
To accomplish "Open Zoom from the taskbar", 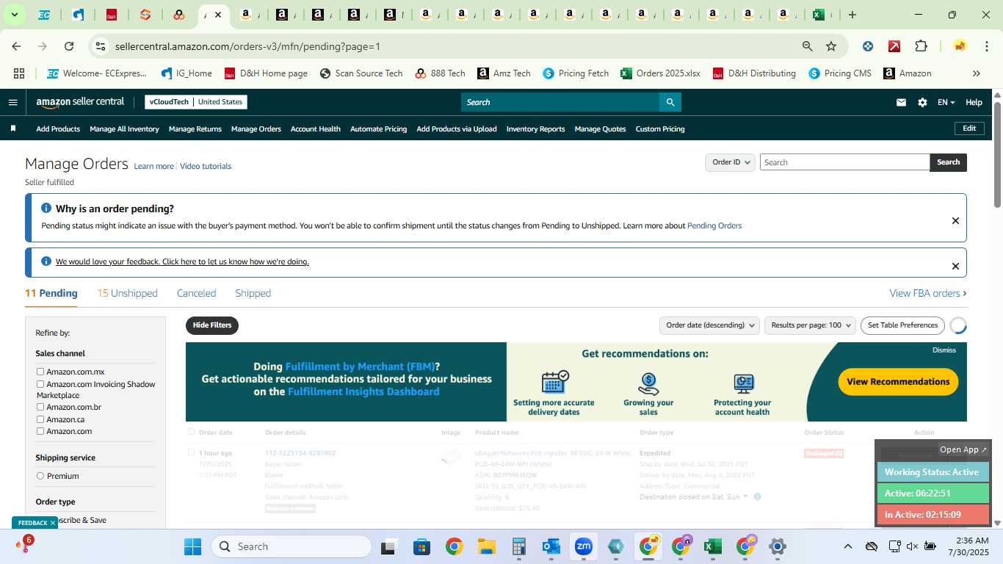I will pos(584,546).
